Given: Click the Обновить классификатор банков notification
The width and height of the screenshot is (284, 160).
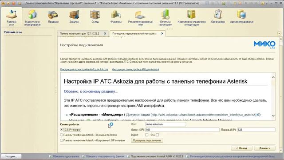Looking at the screenshot, I should [x=103, y=156].
